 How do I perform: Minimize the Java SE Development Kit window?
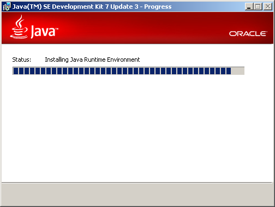coord(249,7)
